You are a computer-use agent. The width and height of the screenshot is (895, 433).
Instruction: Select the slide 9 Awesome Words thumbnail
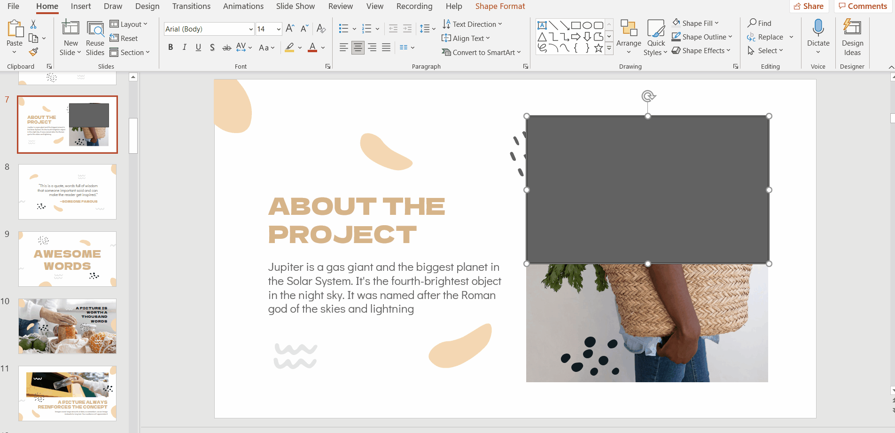point(67,259)
